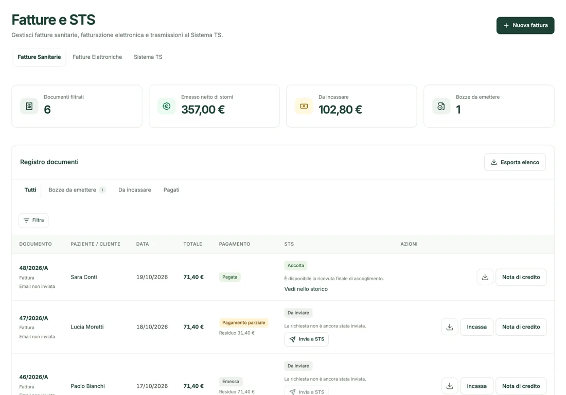Click the Pagamento parziale badge
This screenshot has width=566, height=395.
(244, 323)
